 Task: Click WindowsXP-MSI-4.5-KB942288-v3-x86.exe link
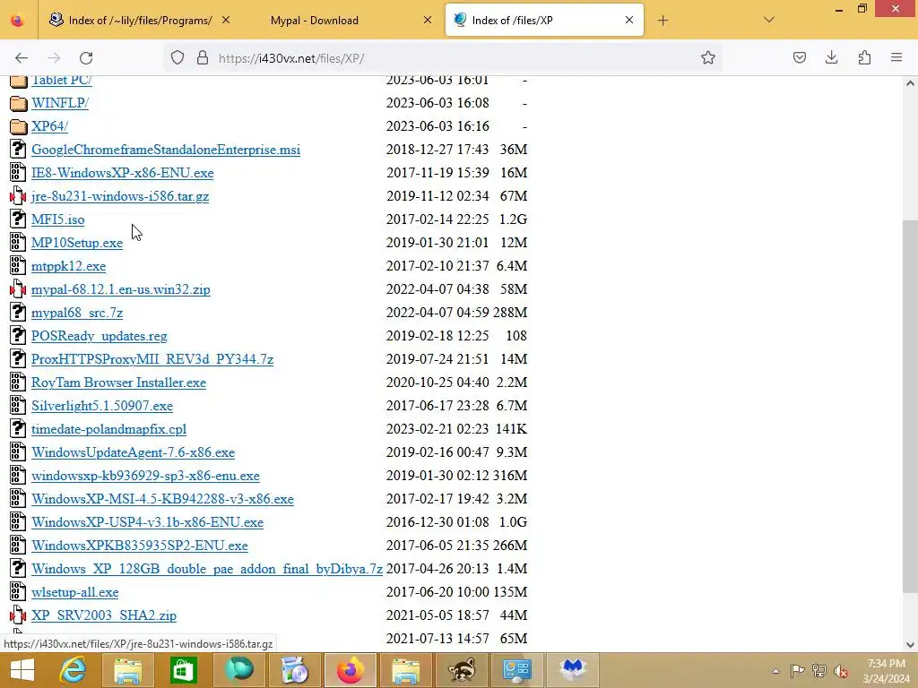[x=163, y=499]
